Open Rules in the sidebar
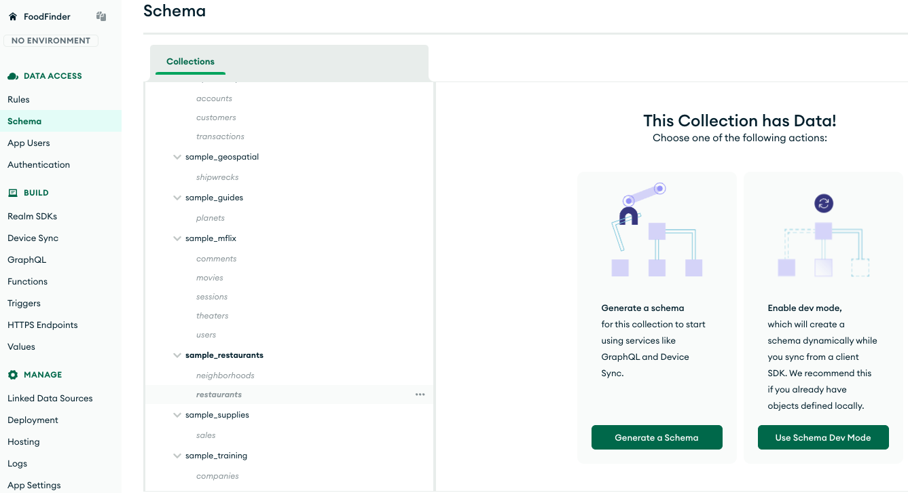Screen dimensions: 908x493 point(18,99)
